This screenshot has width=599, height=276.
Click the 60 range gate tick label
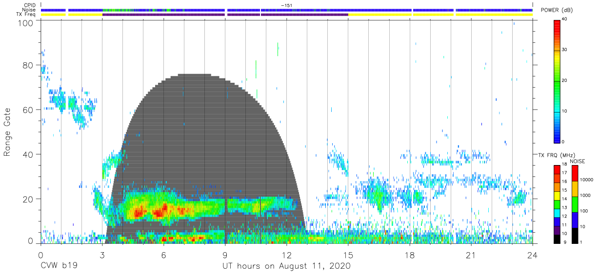pyautogui.click(x=28, y=110)
